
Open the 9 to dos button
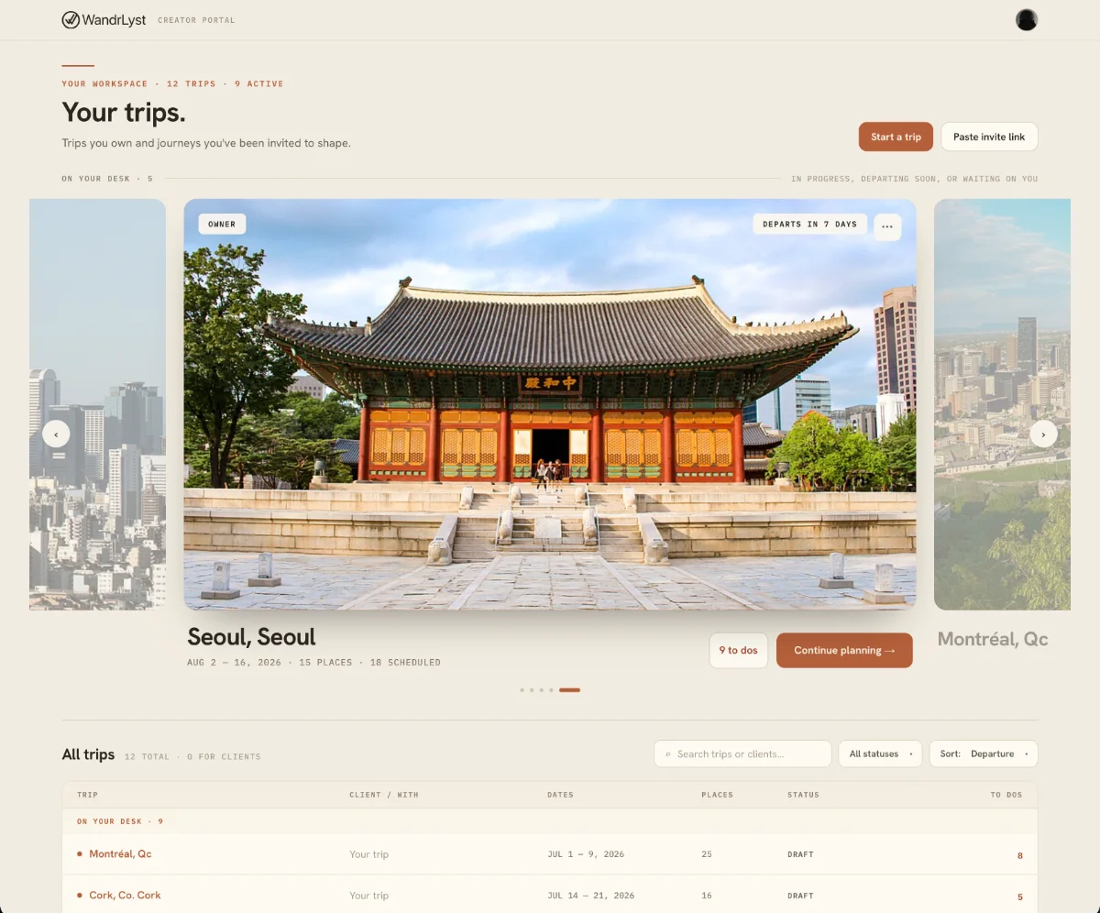[738, 650]
